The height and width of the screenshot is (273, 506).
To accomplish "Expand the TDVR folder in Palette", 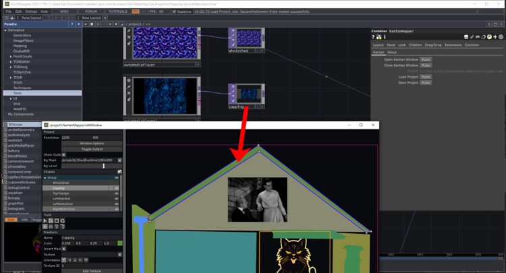I will coord(11,78).
